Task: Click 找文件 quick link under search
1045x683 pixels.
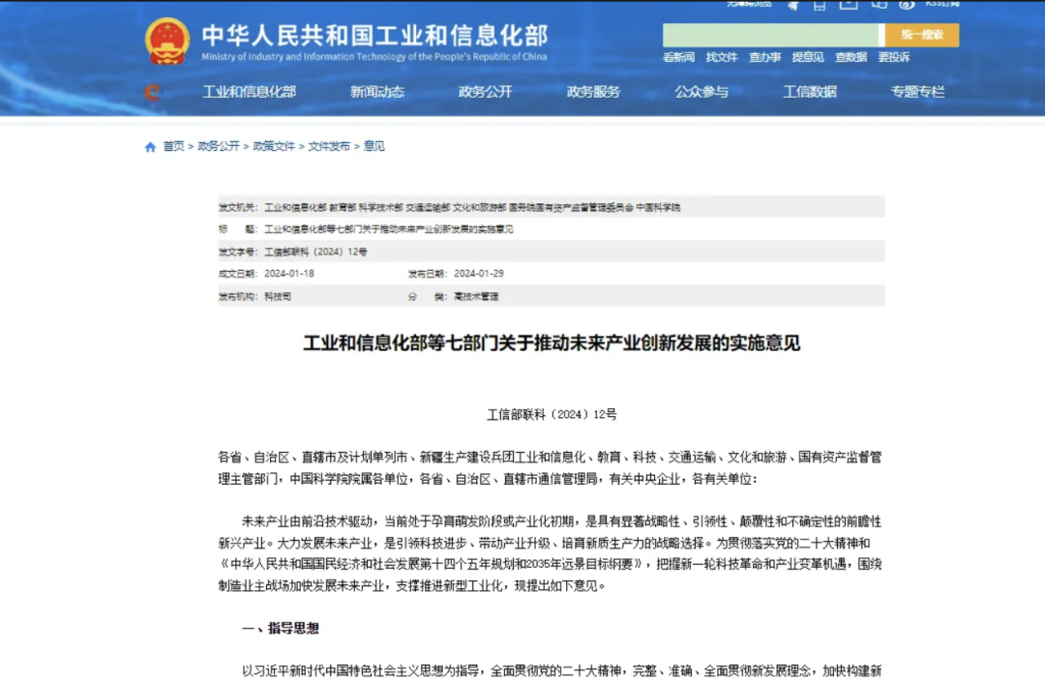Action: tap(721, 57)
